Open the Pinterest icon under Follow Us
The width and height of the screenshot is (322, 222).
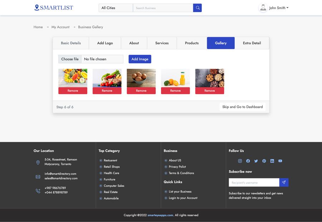click(264, 161)
